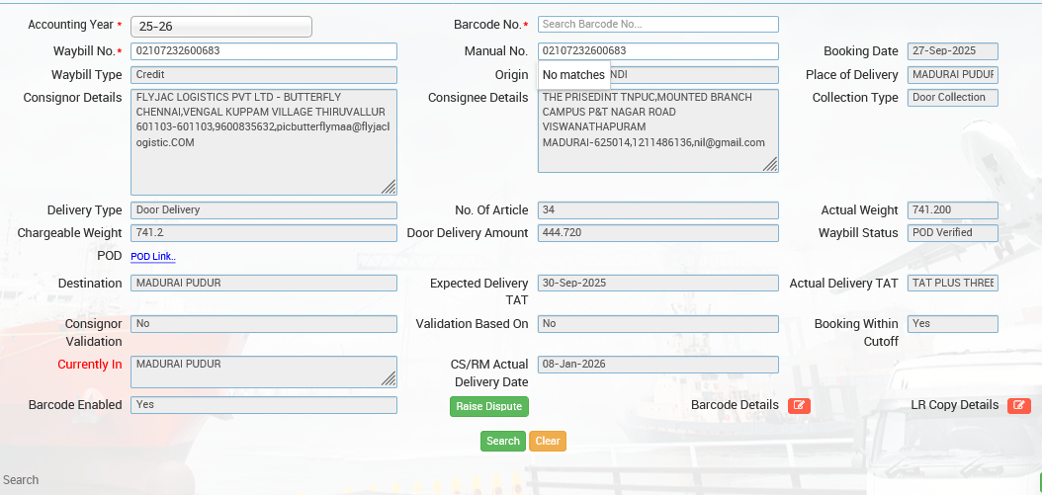
Task: Click the Waybill Status field
Action: click(x=953, y=233)
